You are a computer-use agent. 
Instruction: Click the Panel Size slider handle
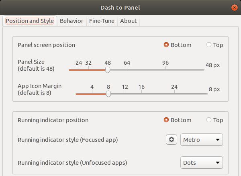pyautogui.click(x=108, y=70)
